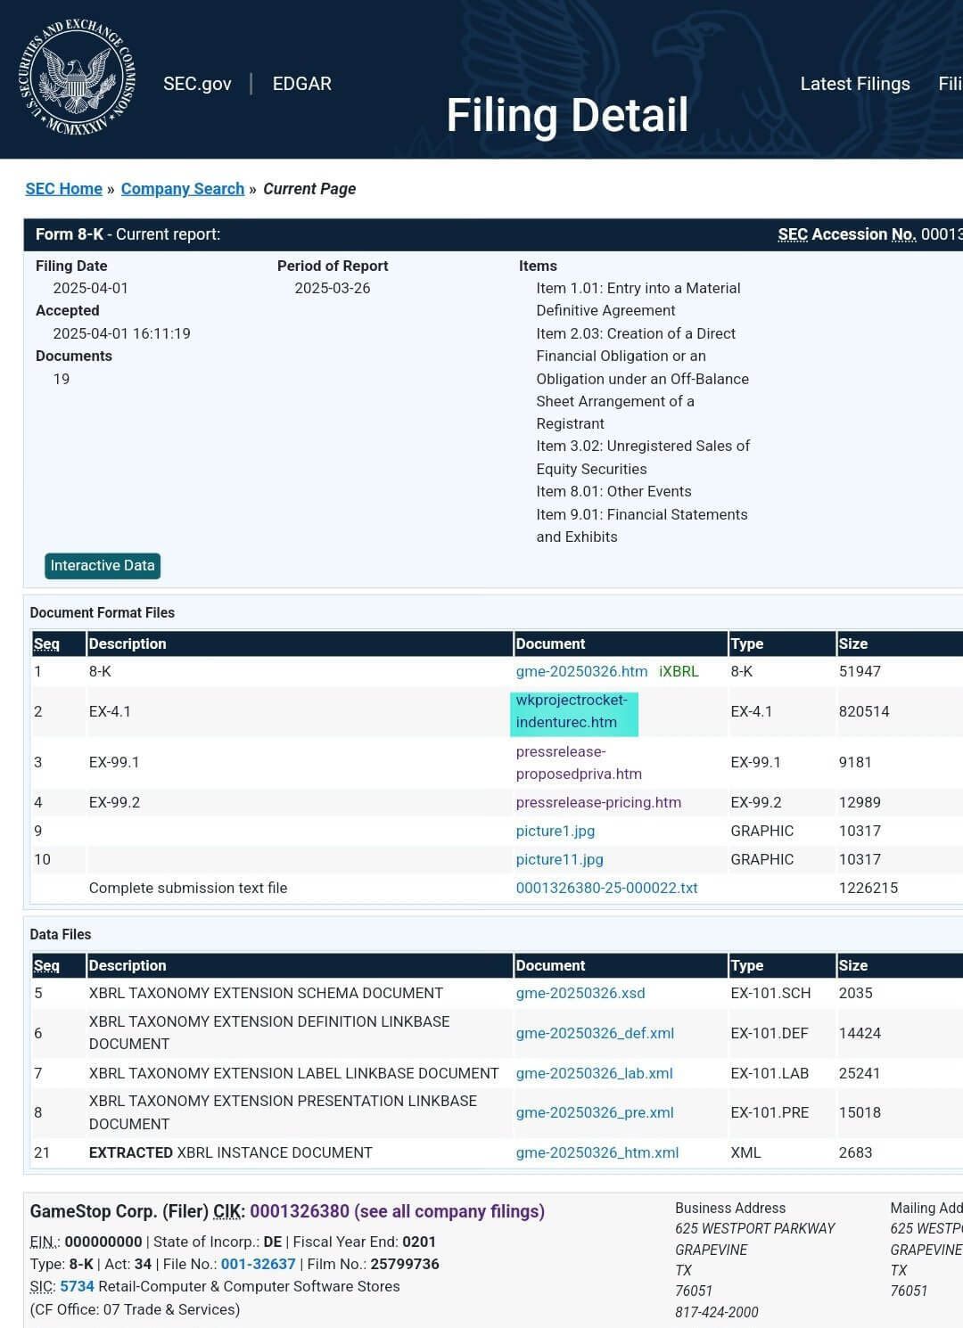Click the size value 1226215
The width and height of the screenshot is (963, 1328).
click(x=868, y=889)
